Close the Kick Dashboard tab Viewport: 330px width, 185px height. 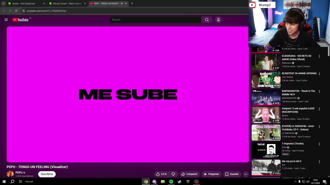(44, 4)
